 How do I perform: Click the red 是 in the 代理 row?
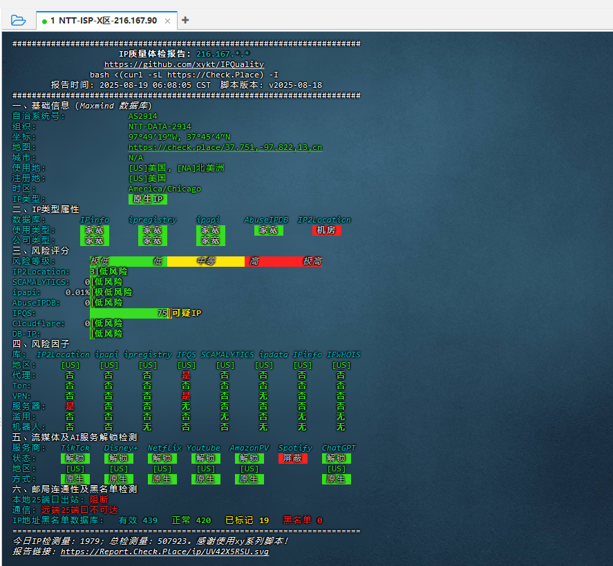coord(186,375)
